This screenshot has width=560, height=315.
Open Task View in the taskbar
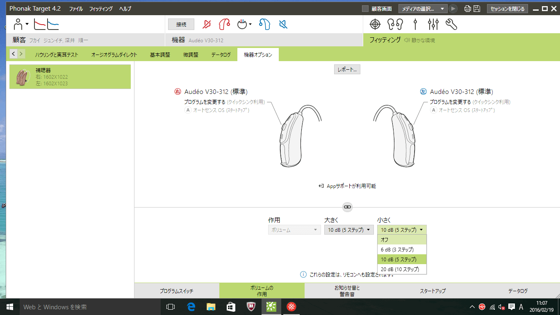tap(170, 306)
